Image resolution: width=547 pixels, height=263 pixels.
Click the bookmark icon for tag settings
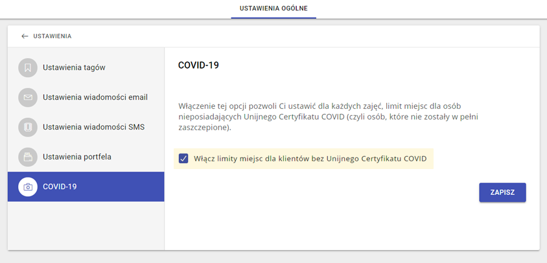[x=28, y=67]
